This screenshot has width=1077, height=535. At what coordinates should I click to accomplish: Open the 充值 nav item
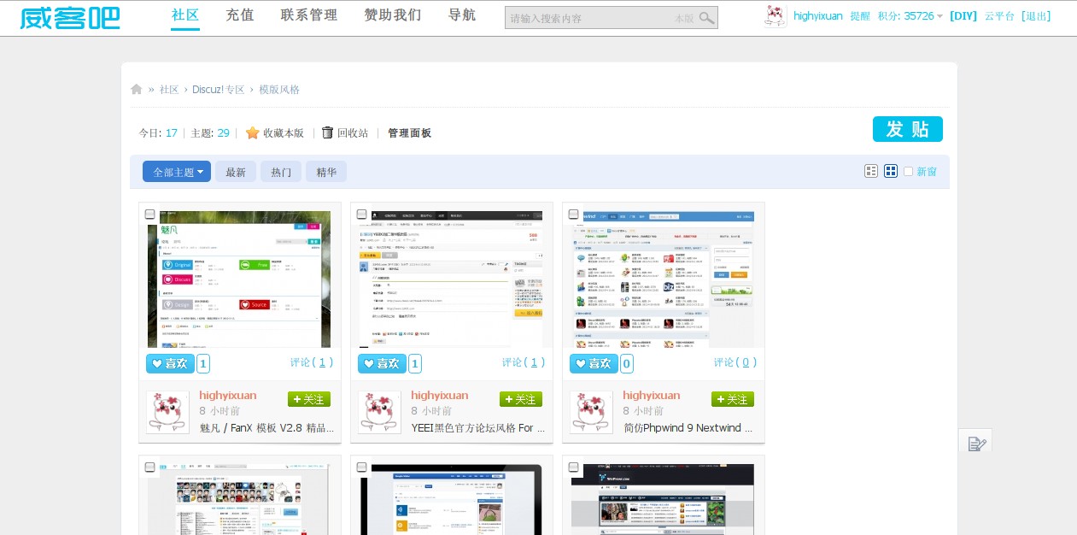(240, 15)
